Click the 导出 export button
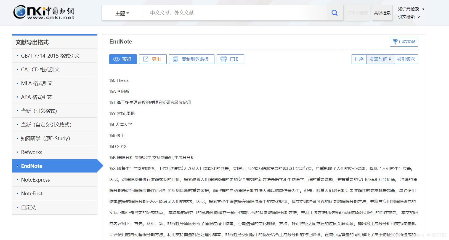Image resolution: width=449 pixels, height=240 pixels. 153,59
